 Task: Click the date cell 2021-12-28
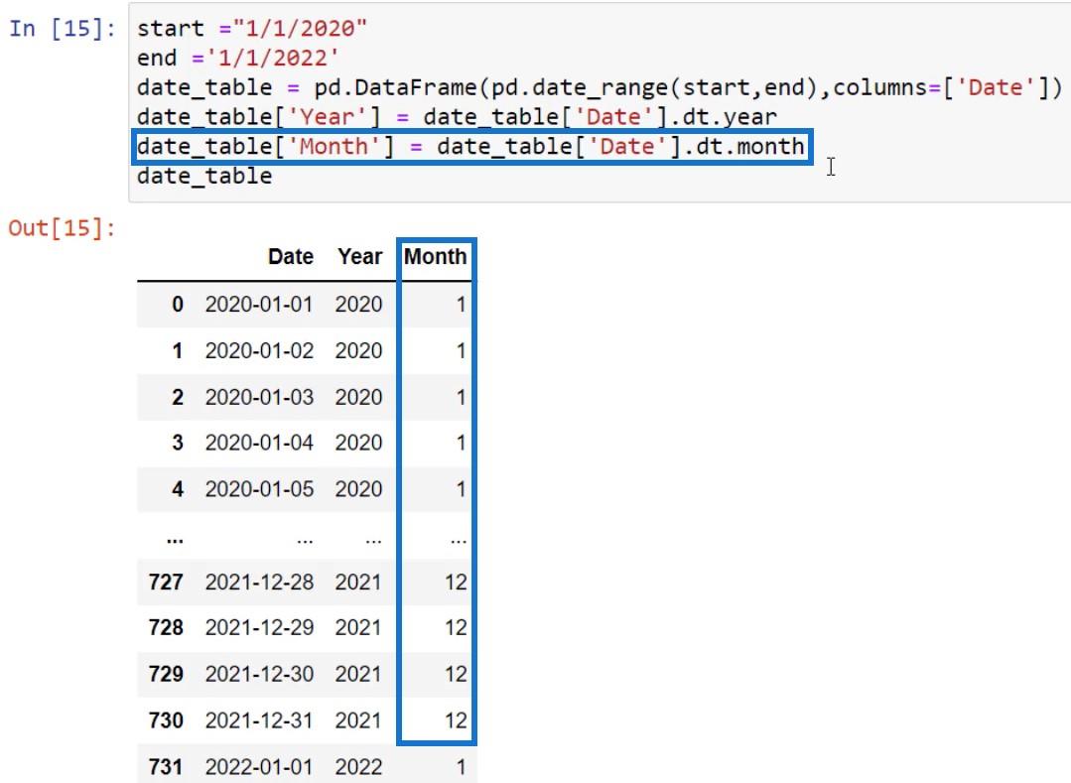[259, 582]
